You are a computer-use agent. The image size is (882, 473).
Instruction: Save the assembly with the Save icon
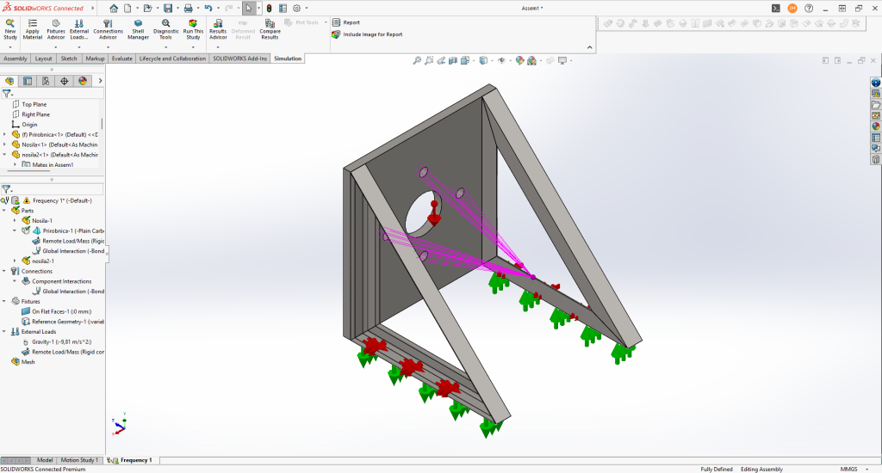click(168, 9)
